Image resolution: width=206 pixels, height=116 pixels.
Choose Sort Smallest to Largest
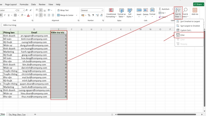[189, 21]
